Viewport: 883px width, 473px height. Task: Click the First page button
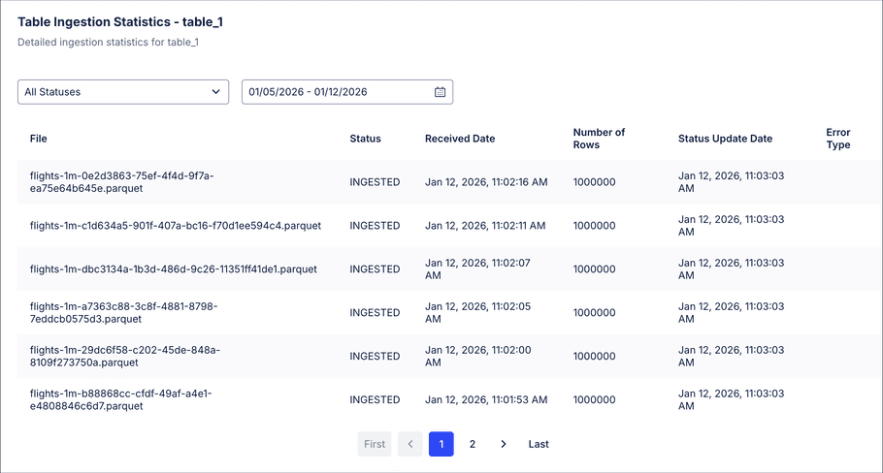(375, 444)
